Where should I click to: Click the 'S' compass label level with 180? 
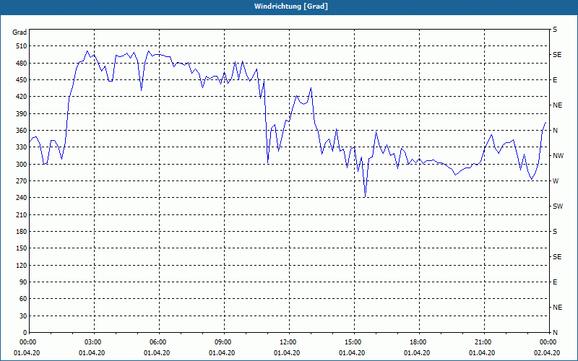(555, 231)
